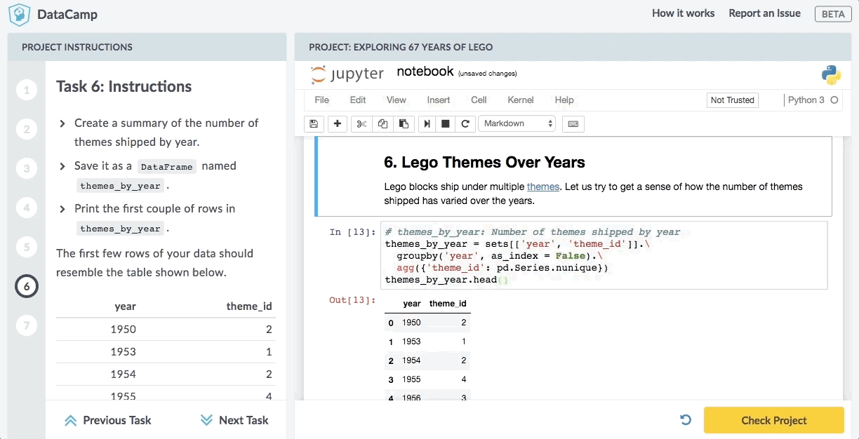Image resolution: width=859 pixels, height=439 pixels.
Task: Click the In [13]: prompt label
Action: [x=353, y=232]
